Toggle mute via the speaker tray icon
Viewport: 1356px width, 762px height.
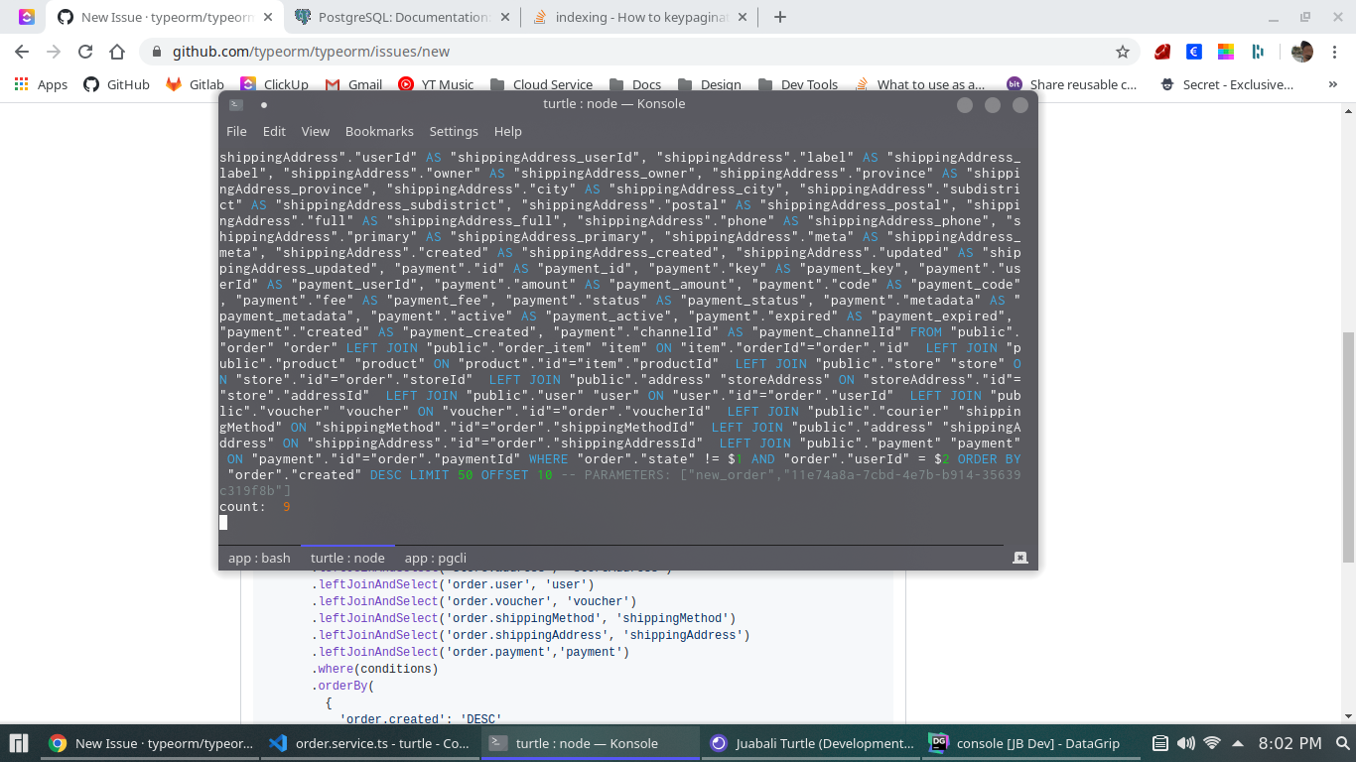pyautogui.click(x=1187, y=742)
